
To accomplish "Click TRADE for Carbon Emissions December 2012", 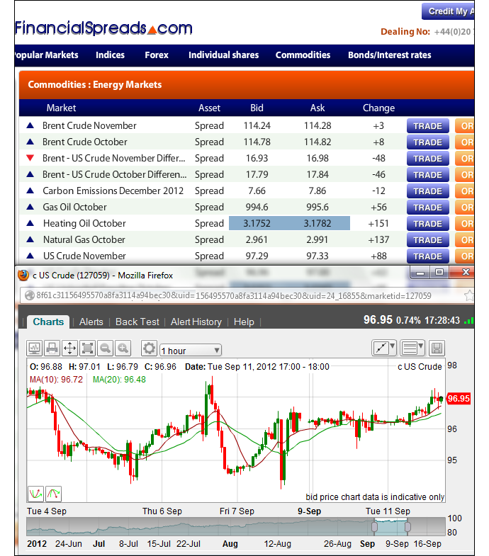I will tap(427, 191).
